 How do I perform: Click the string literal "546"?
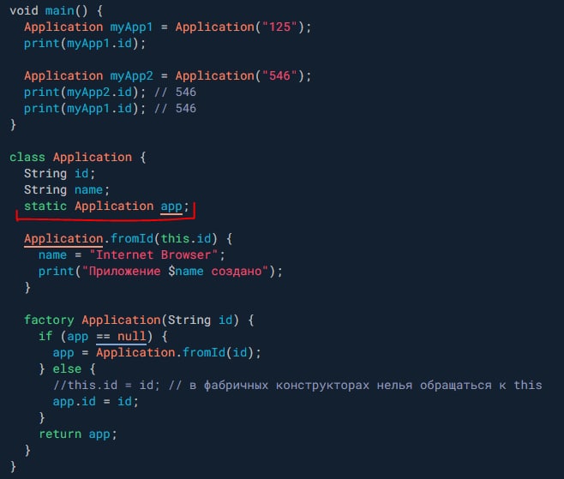(279, 76)
